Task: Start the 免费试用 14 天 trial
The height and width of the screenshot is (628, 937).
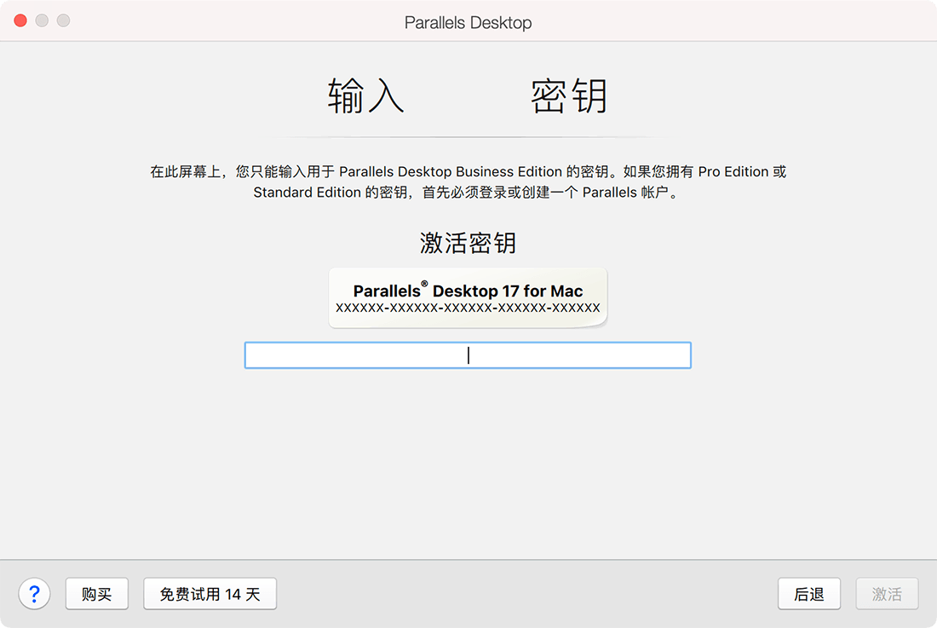Action: click(x=210, y=594)
